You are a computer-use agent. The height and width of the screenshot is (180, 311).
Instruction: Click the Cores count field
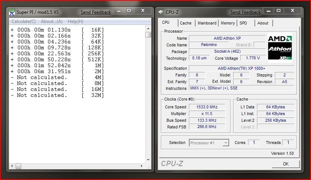pyautogui.click(x=254, y=143)
